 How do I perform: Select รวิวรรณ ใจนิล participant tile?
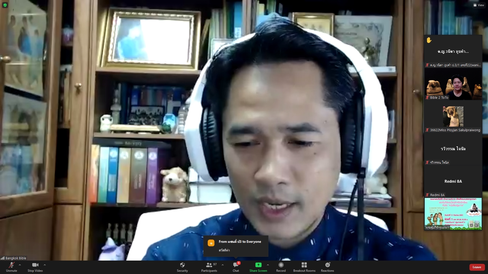click(453, 149)
